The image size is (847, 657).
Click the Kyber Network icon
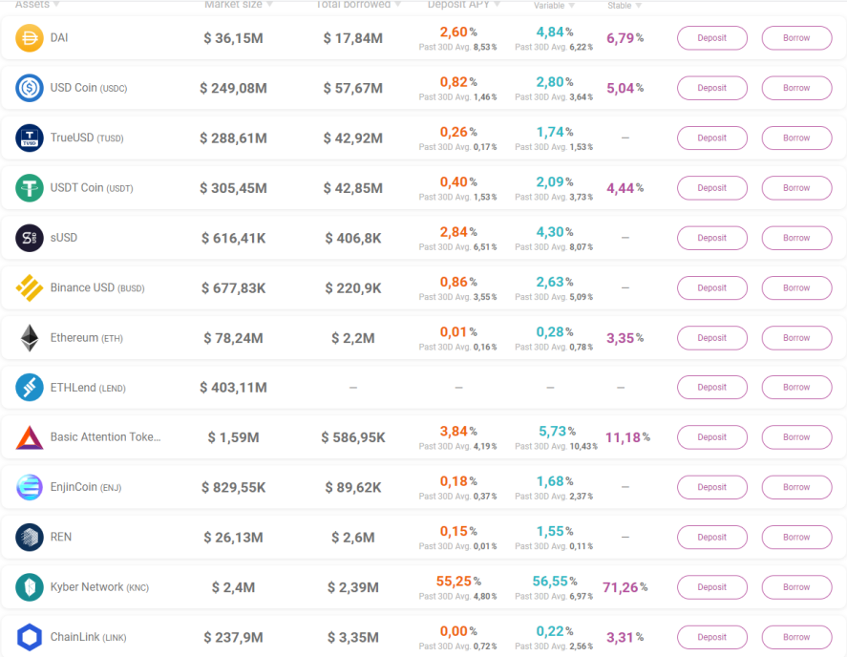point(30,587)
